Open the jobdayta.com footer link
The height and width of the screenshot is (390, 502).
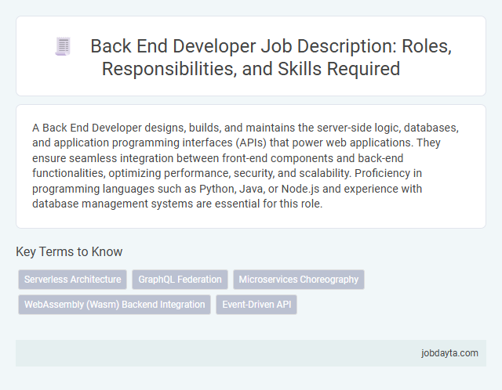449,353
